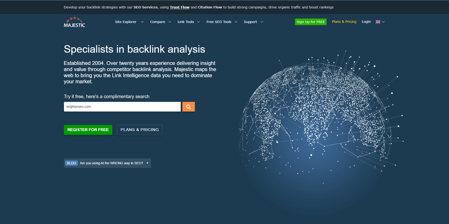Open the Free SEO Tools menu
Screen dimensions: 449x224
tap(219, 22)
